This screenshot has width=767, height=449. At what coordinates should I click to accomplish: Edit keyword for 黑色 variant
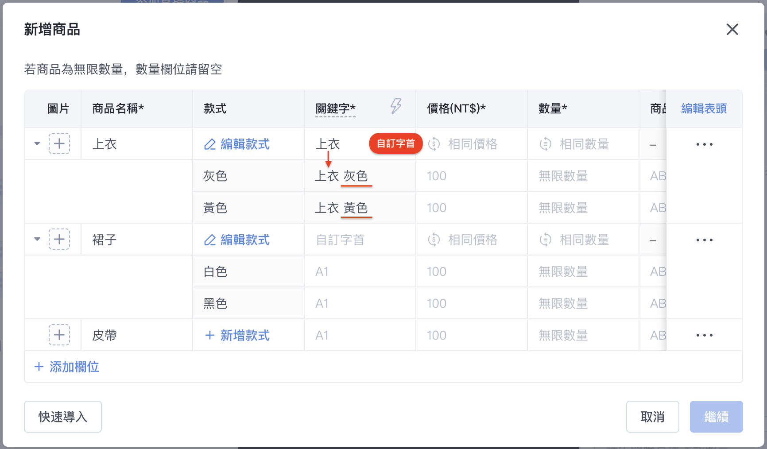pos(360,303)
